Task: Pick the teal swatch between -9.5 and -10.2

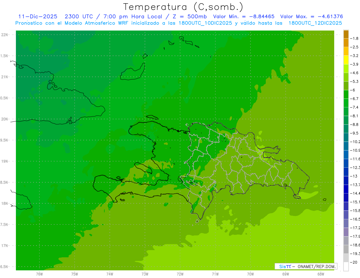Action: 346,137
